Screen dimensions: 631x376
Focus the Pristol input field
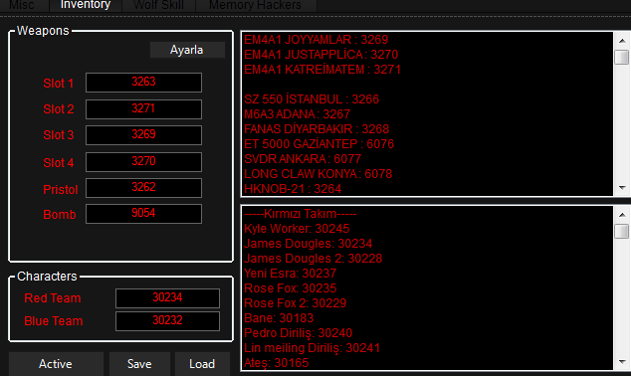click(x=143, y=188)
